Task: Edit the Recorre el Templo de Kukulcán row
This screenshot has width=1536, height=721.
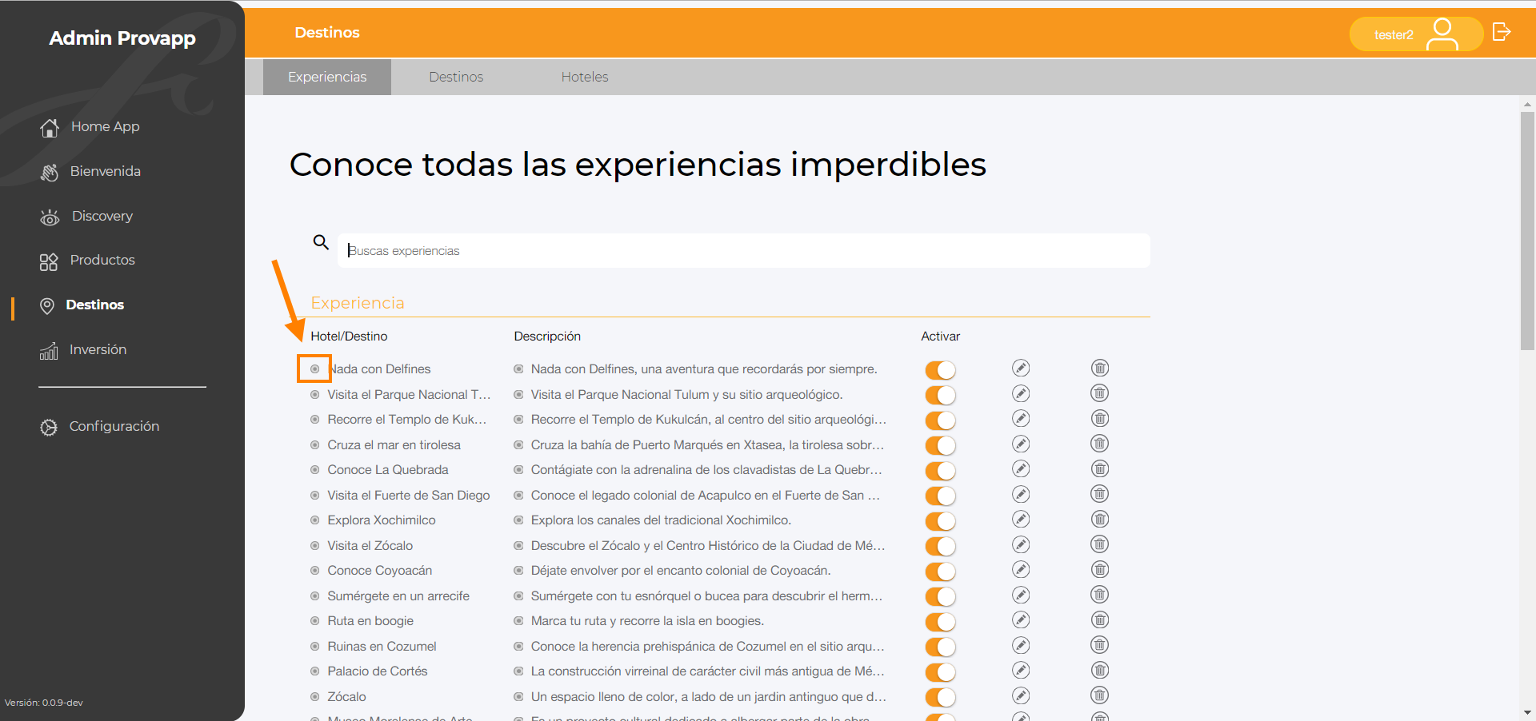Action: (x=1021, y=418)
